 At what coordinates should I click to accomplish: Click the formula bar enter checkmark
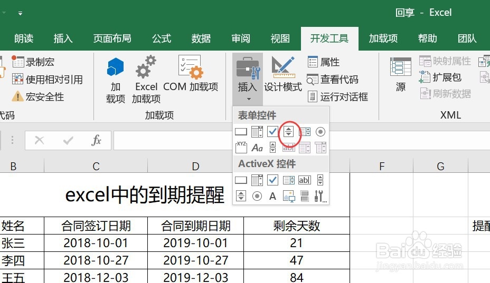click(x=68, y=140)
